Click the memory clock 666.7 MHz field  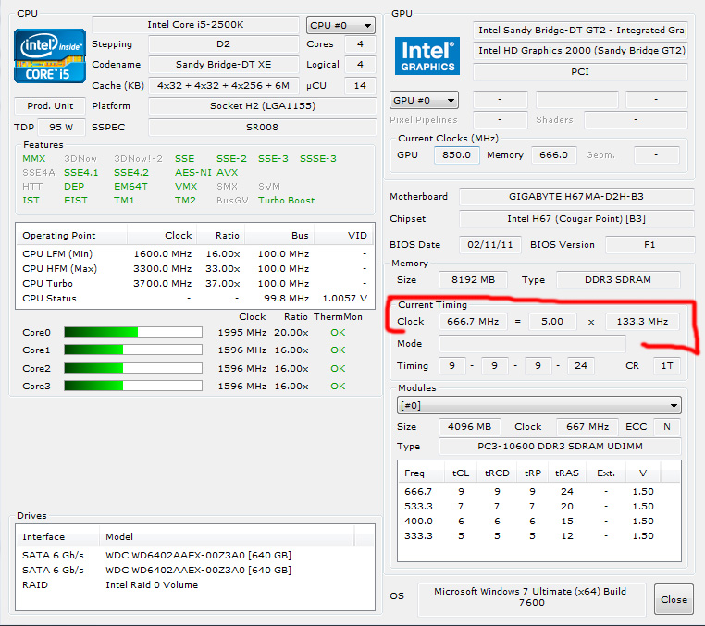pyautogui.click(x=473, y=321)
